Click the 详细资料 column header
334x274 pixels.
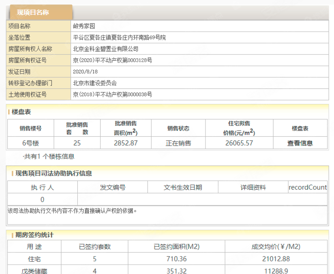coord(253,187)
